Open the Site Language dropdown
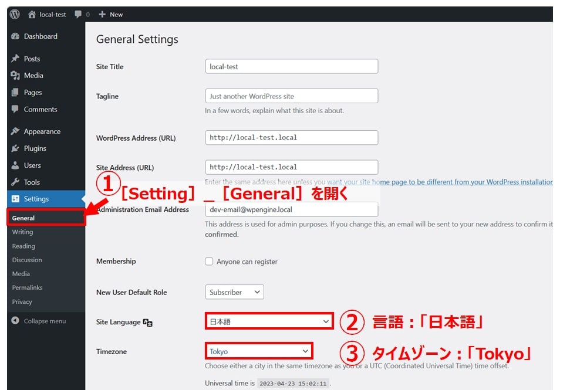Viewport: 587px width, 390px height. tap(269, 321)
